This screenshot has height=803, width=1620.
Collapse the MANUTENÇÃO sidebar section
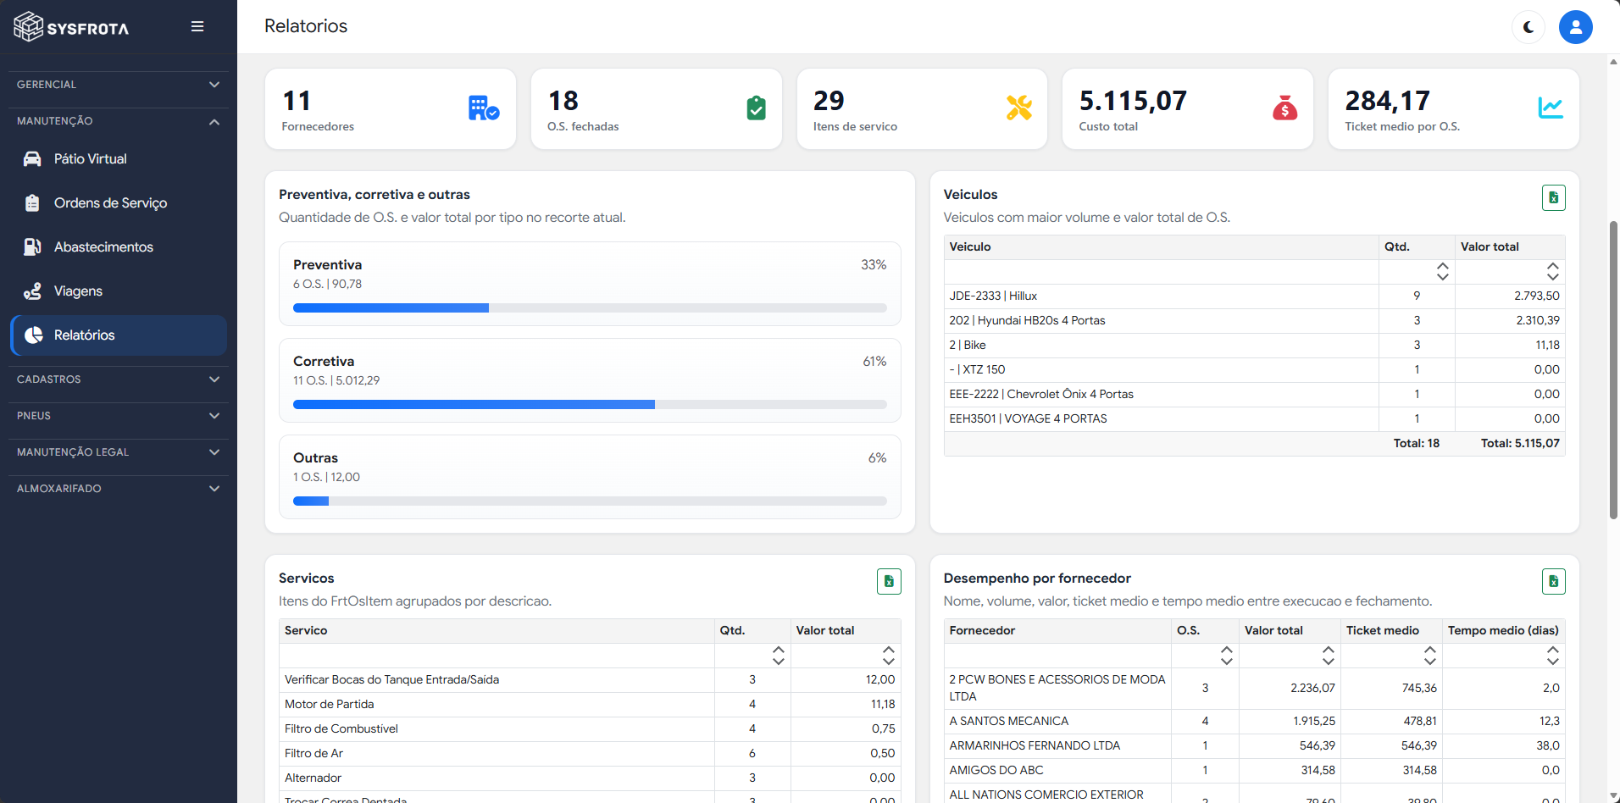click(x=119, y=121)
